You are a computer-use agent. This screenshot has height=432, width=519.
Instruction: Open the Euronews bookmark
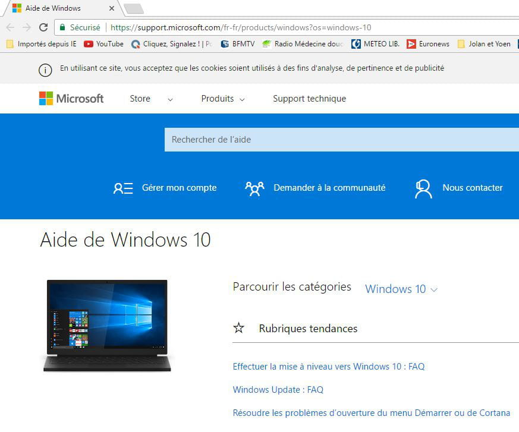pos(428,43)
